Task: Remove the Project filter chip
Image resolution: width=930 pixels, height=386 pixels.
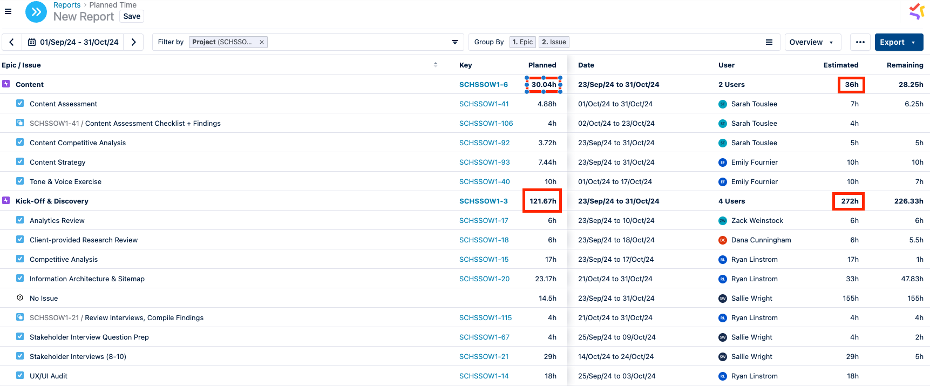Action: pos(262,42)
